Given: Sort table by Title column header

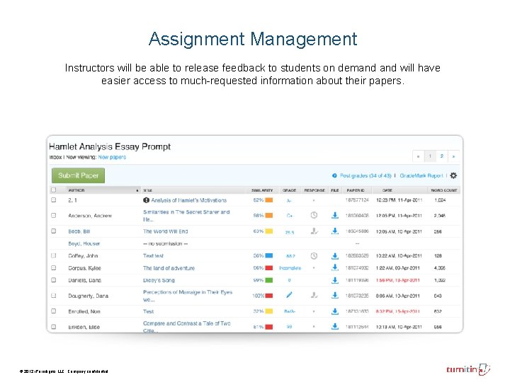Looking at the screenshot, I should pos(147,190).
